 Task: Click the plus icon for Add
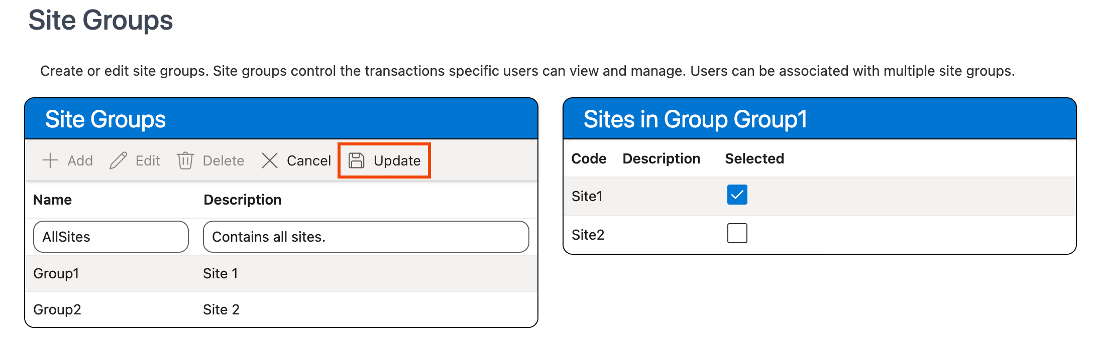(50, 160)
